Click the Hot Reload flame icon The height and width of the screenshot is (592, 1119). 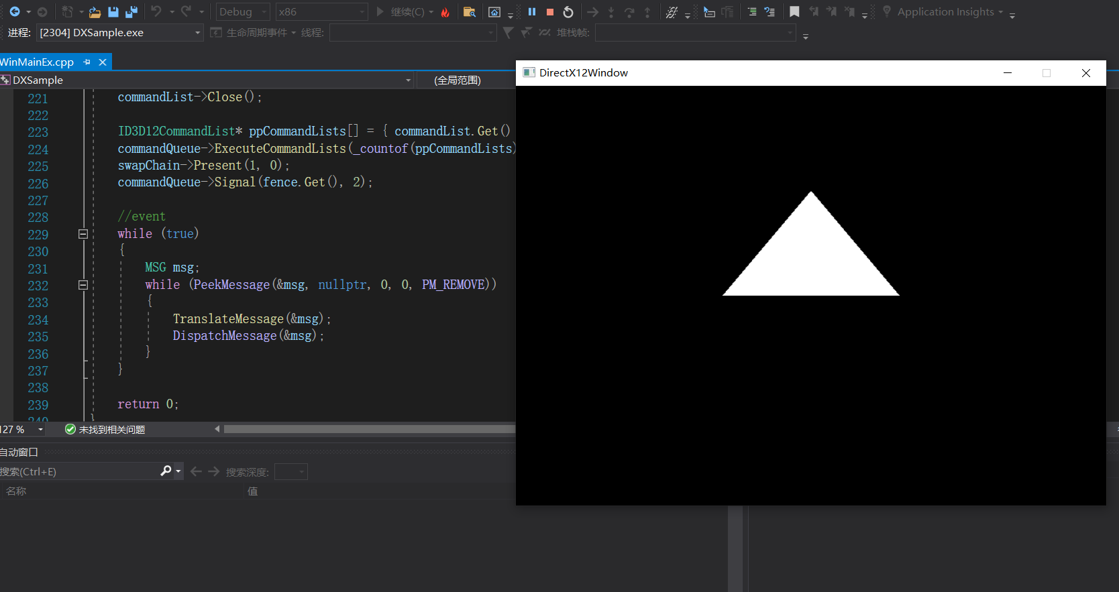click(445, 12)
